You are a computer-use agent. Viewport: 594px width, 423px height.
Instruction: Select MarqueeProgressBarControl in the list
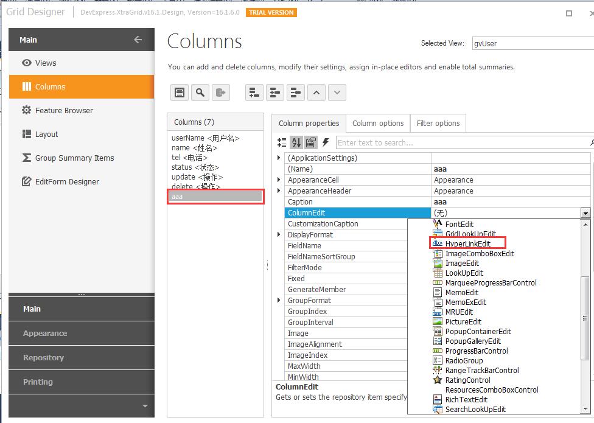coord(491,282)
